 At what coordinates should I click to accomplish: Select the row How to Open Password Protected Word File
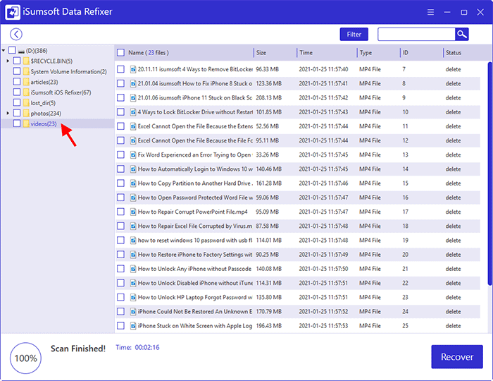tap(298, 198)
